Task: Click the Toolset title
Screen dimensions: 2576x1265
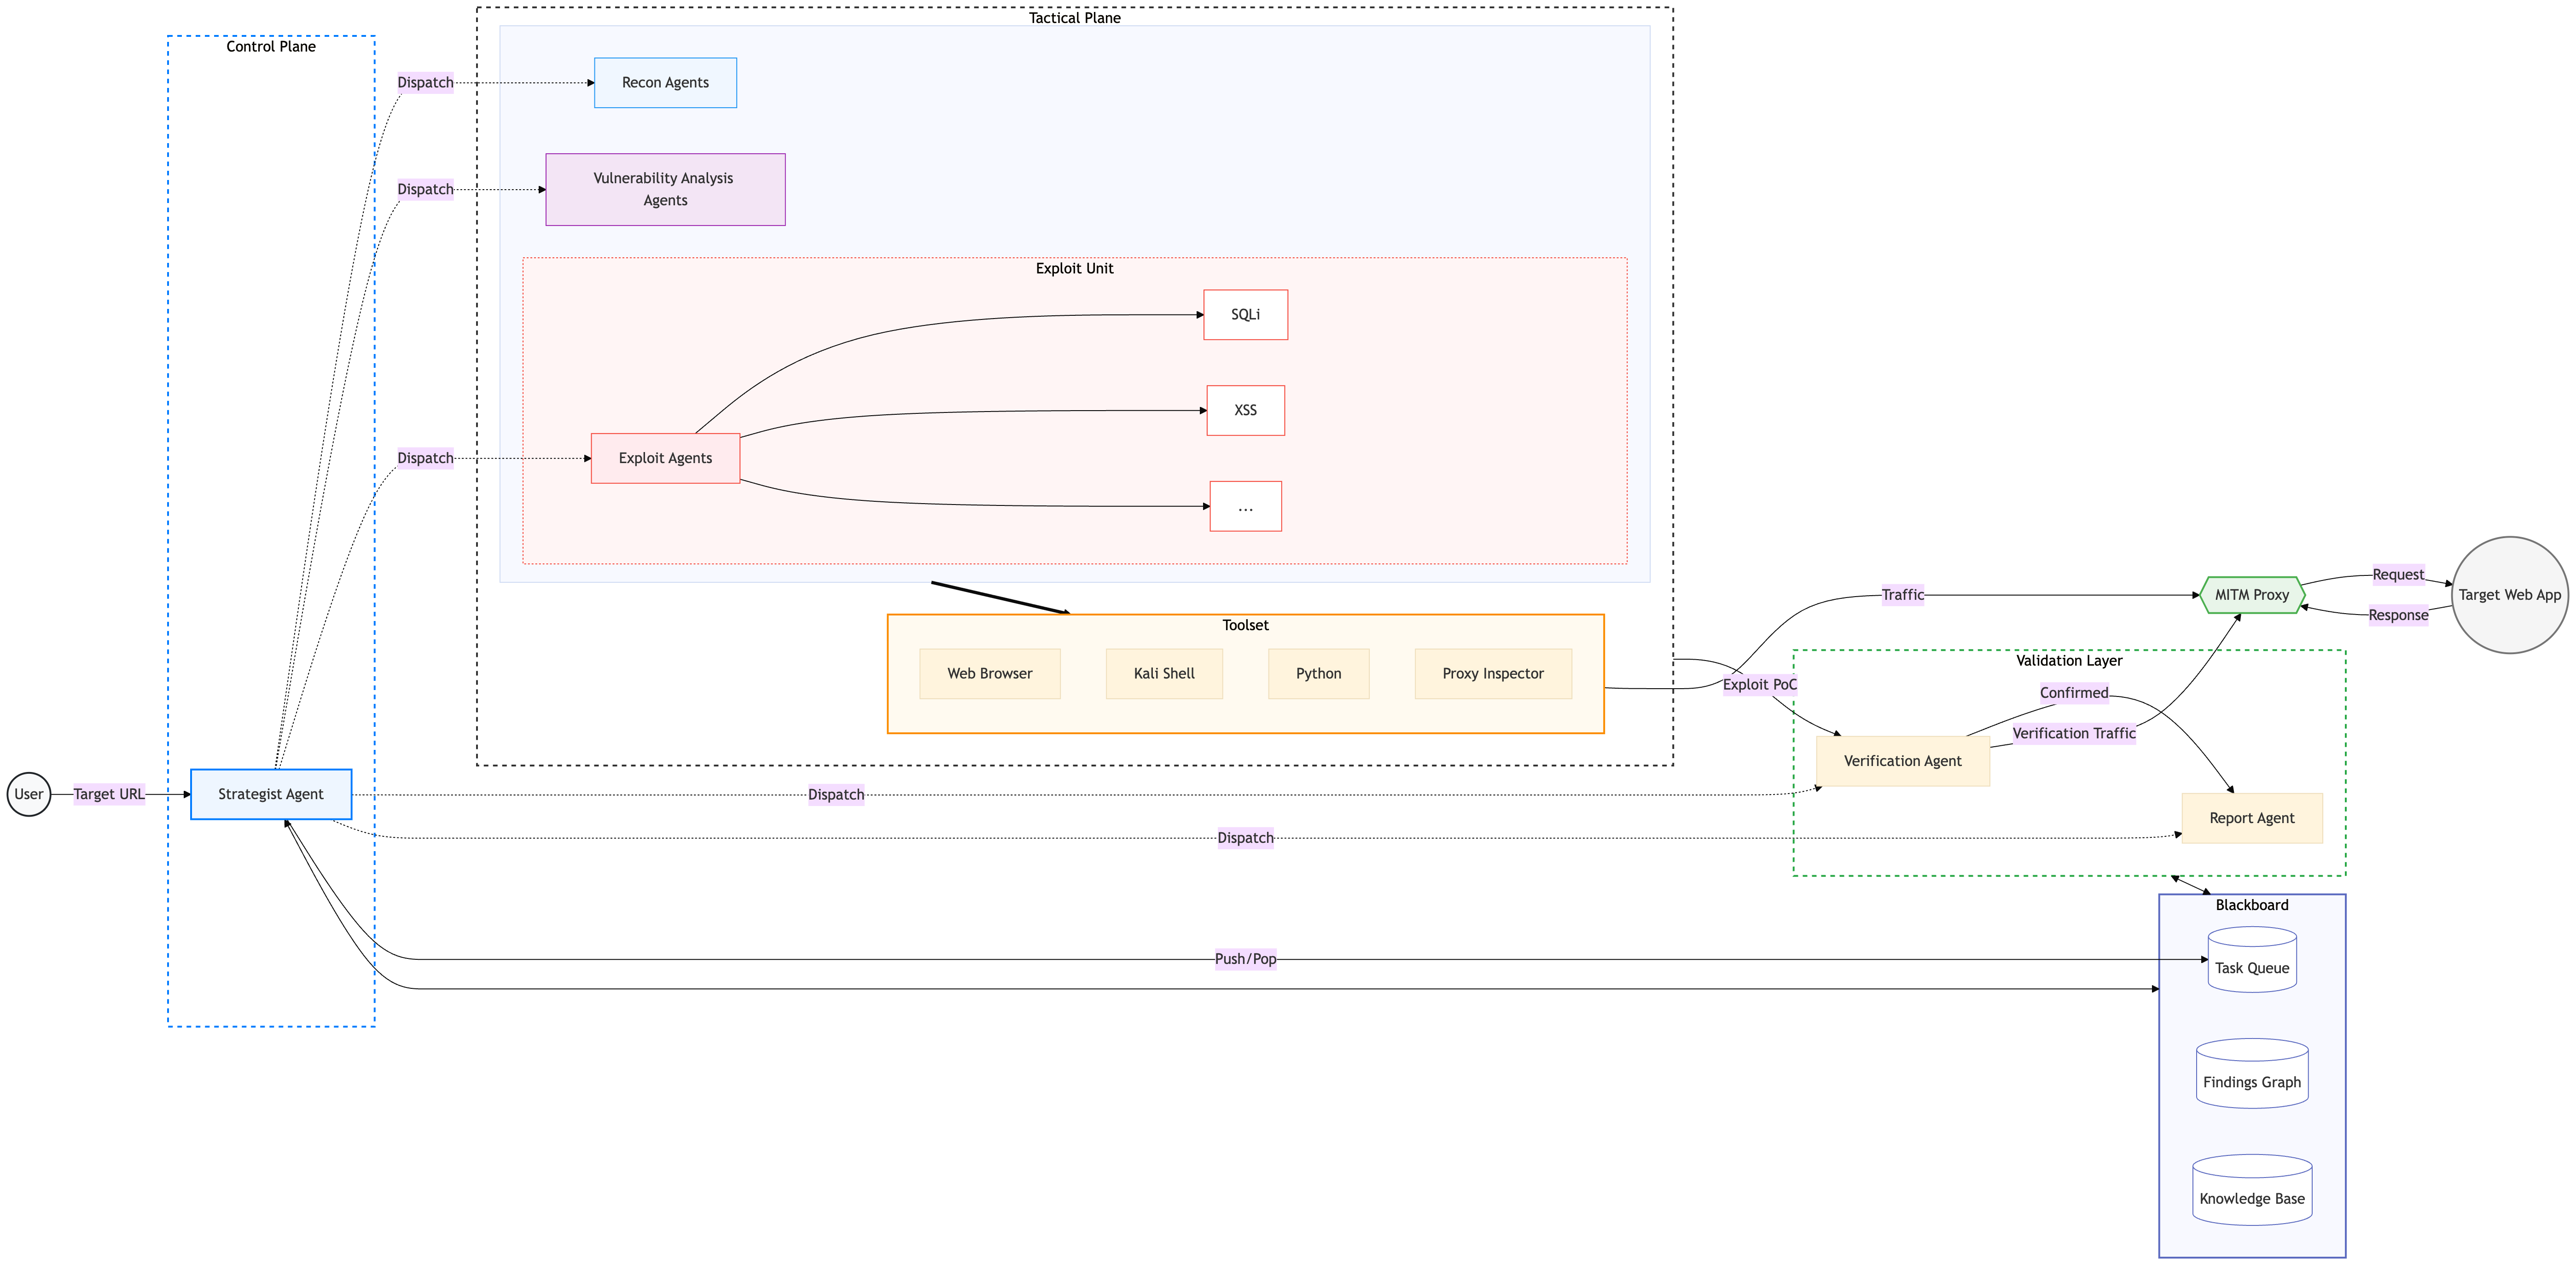Action: [x=1245, y=625]
